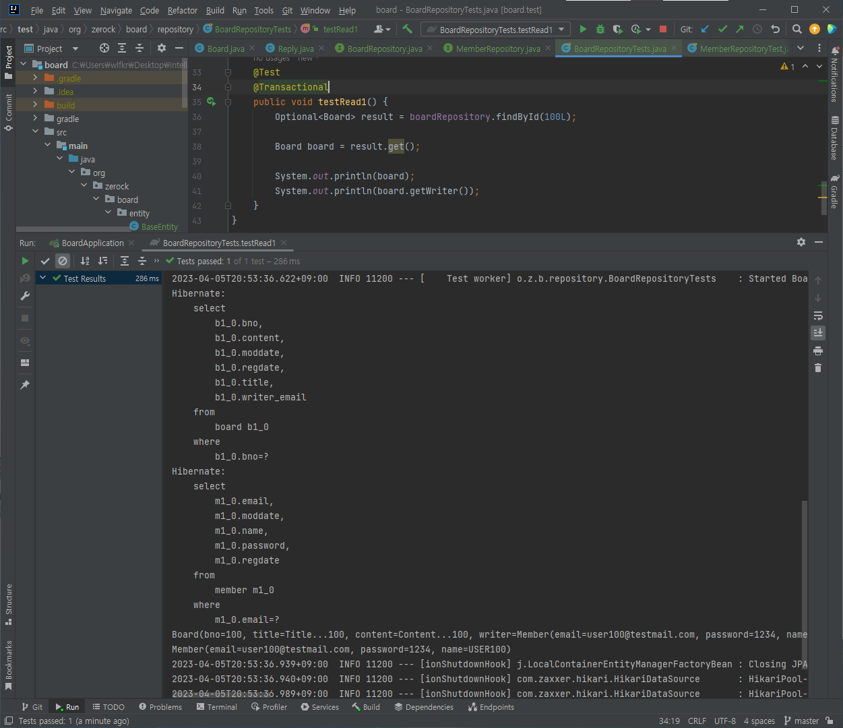Commit changes with the Git green checkmark
Viewport: 843px width, 728px height.
click(722, 29)
